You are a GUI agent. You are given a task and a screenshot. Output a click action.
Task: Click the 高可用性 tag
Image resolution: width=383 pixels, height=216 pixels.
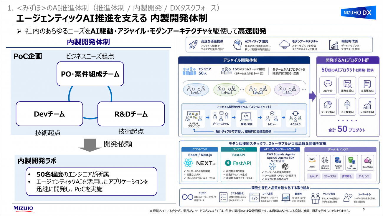[x=346, y=177]
